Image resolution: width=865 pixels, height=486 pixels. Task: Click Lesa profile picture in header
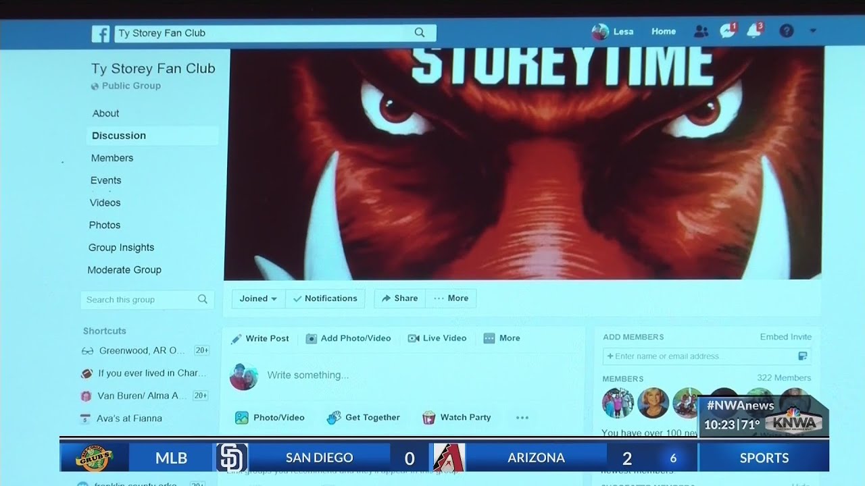pyautogui.click(x=599, y=32)
